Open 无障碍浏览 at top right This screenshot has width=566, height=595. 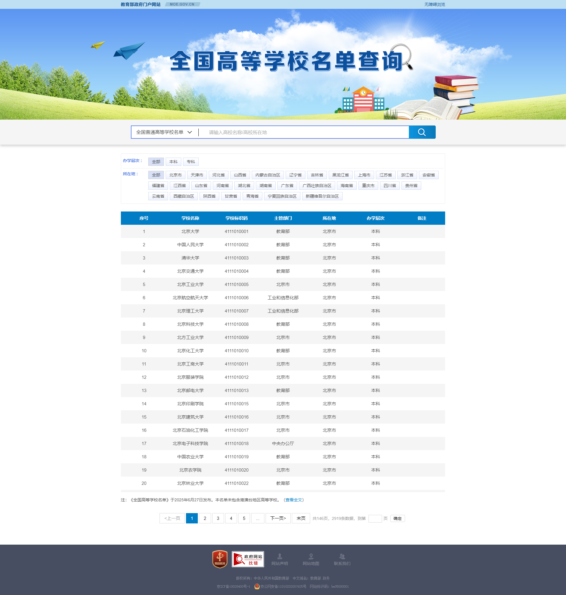tap(435, 4)
